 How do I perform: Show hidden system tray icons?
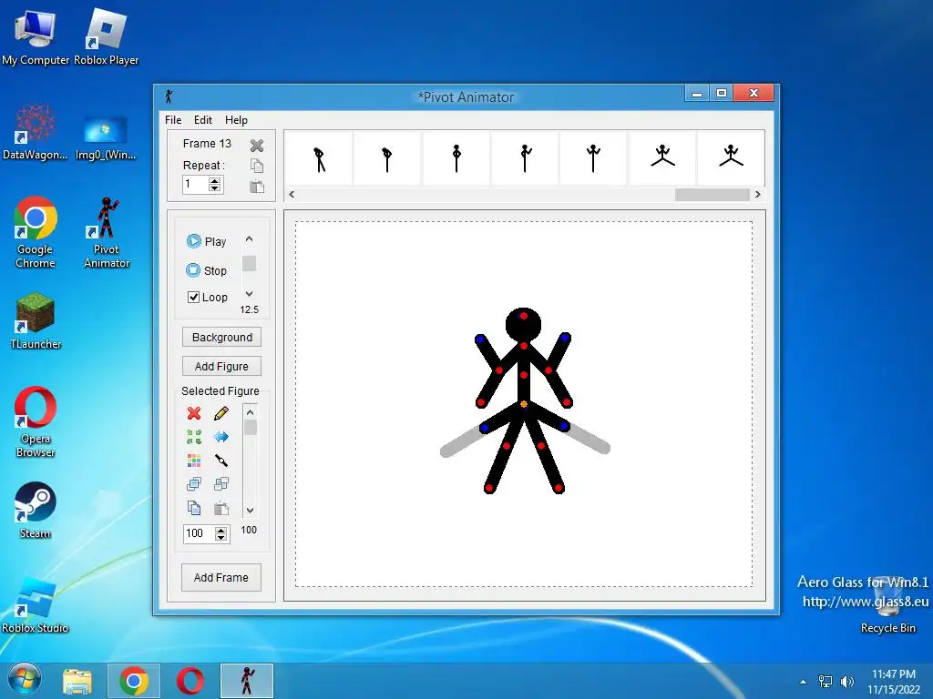click(x=803, y=682)
